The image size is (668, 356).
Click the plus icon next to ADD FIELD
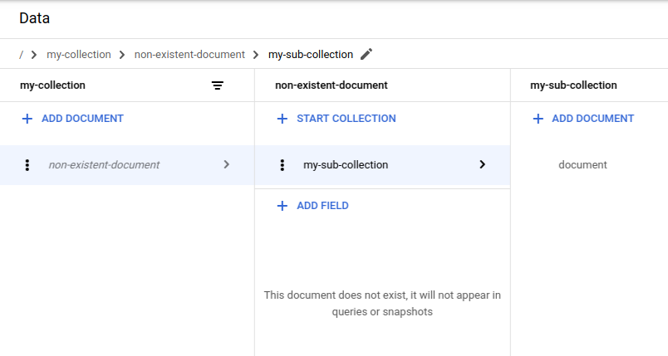click(282, 206)
